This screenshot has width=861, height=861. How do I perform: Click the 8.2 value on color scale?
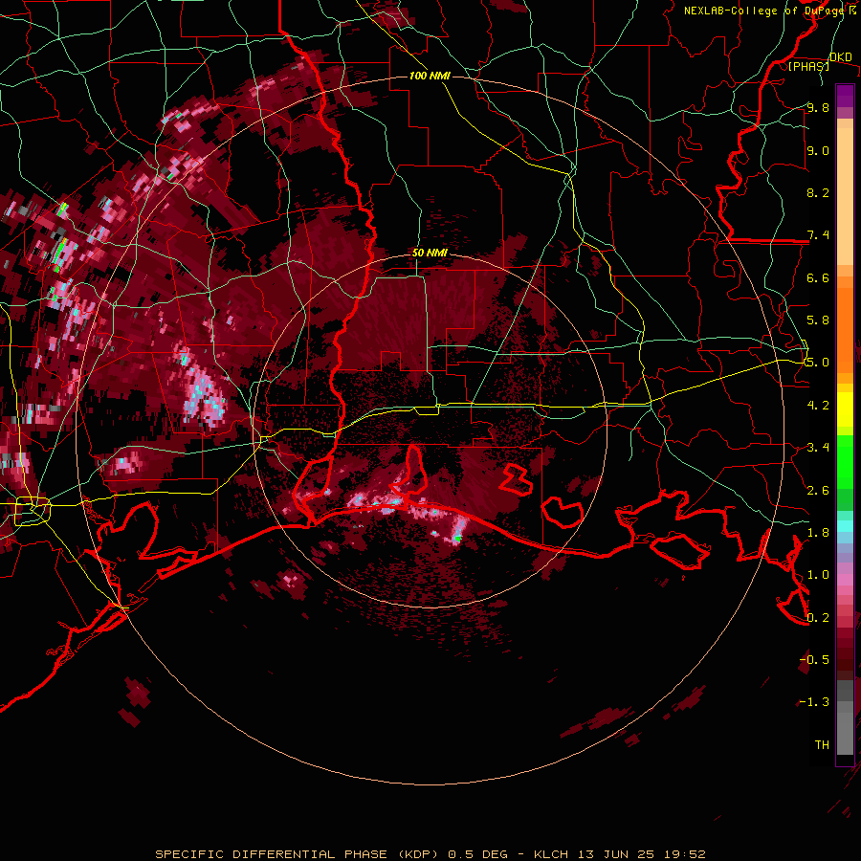point(818,192)
